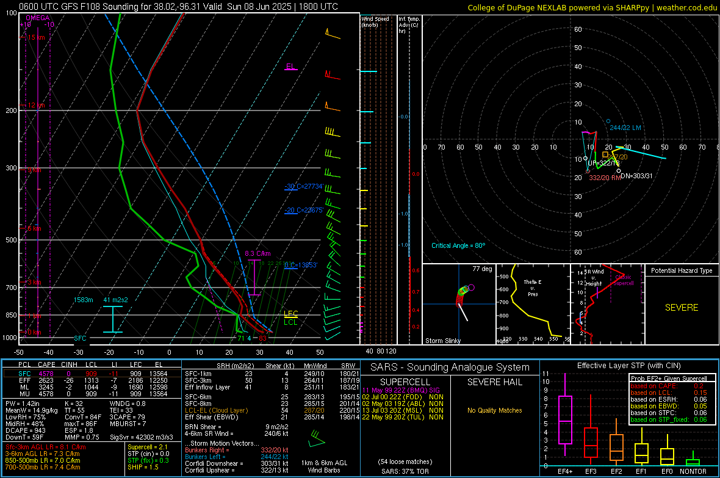The height and width of the screenshot is (478, 720).
Task: Click the Inf. Temp. Adv. panel header
Action: [x=409, y=25]
